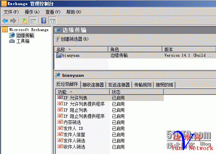Select the IP 阻止列表提供程序 feature
This screenshot has width=216, height=154.
tap(84, 116)
